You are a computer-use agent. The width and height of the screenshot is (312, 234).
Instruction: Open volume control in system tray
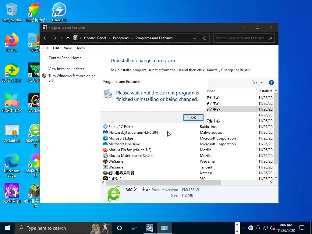(272, 228)
